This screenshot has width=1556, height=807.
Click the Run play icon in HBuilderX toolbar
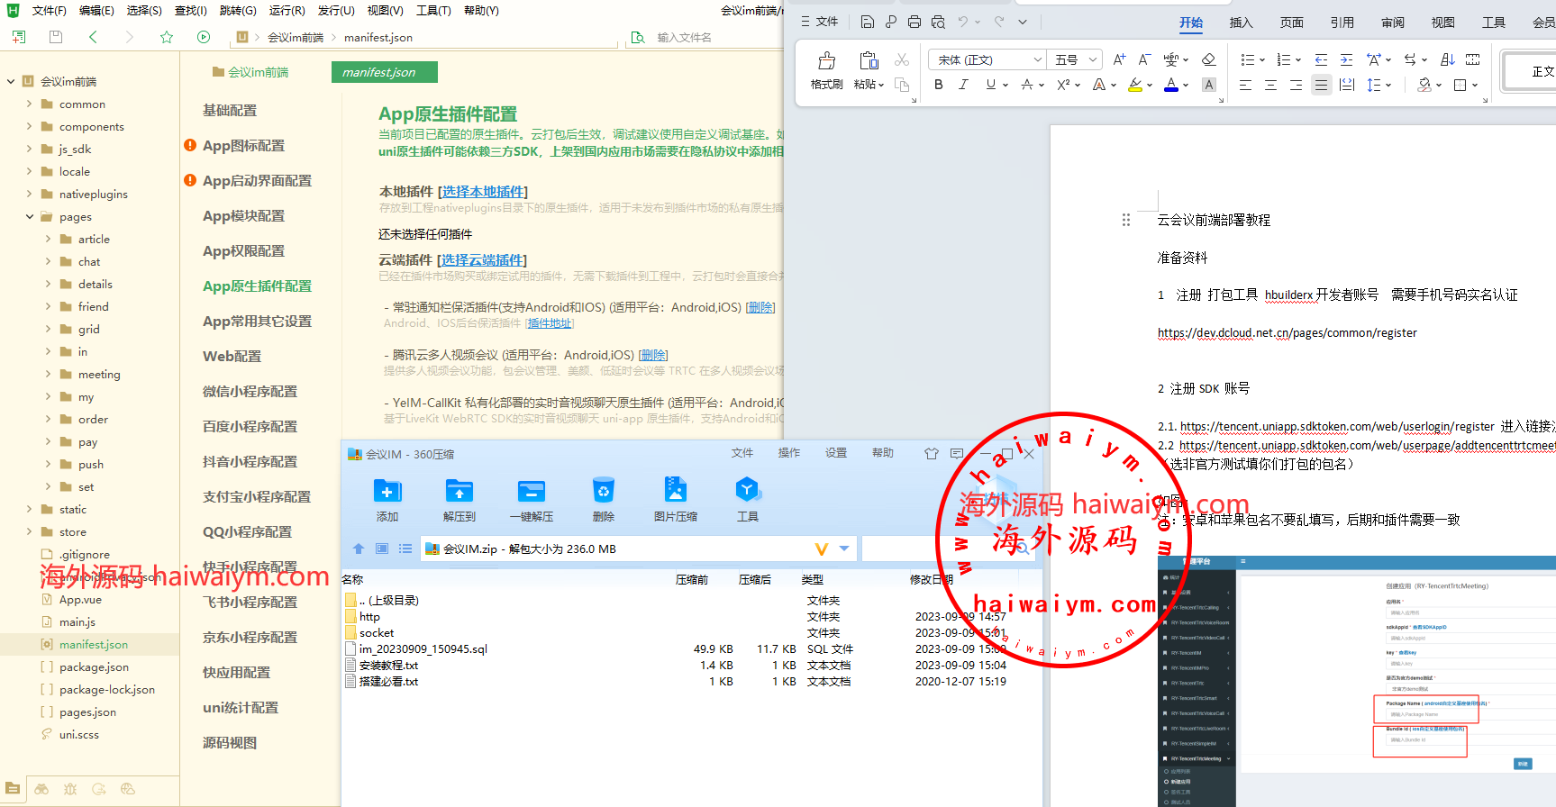[204, 37]
